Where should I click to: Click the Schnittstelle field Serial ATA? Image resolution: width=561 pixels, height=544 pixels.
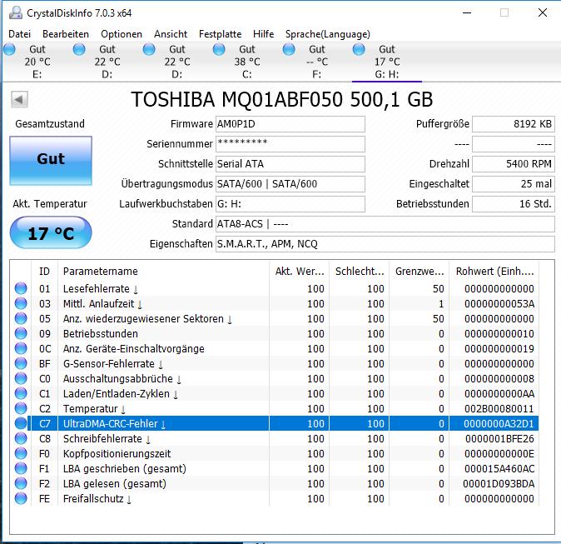[x=290, y=164]
